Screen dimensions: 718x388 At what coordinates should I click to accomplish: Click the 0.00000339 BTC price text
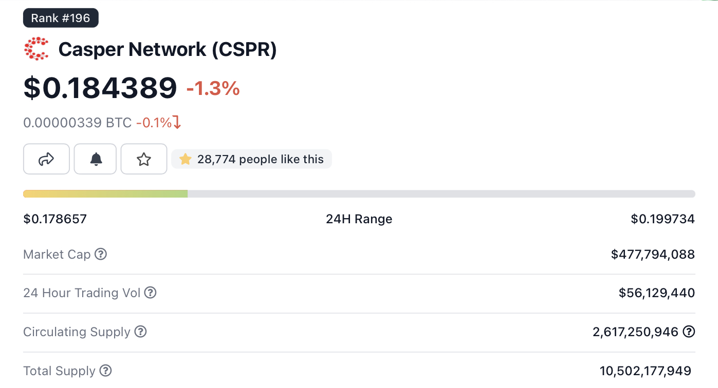[x=77, y=123]
